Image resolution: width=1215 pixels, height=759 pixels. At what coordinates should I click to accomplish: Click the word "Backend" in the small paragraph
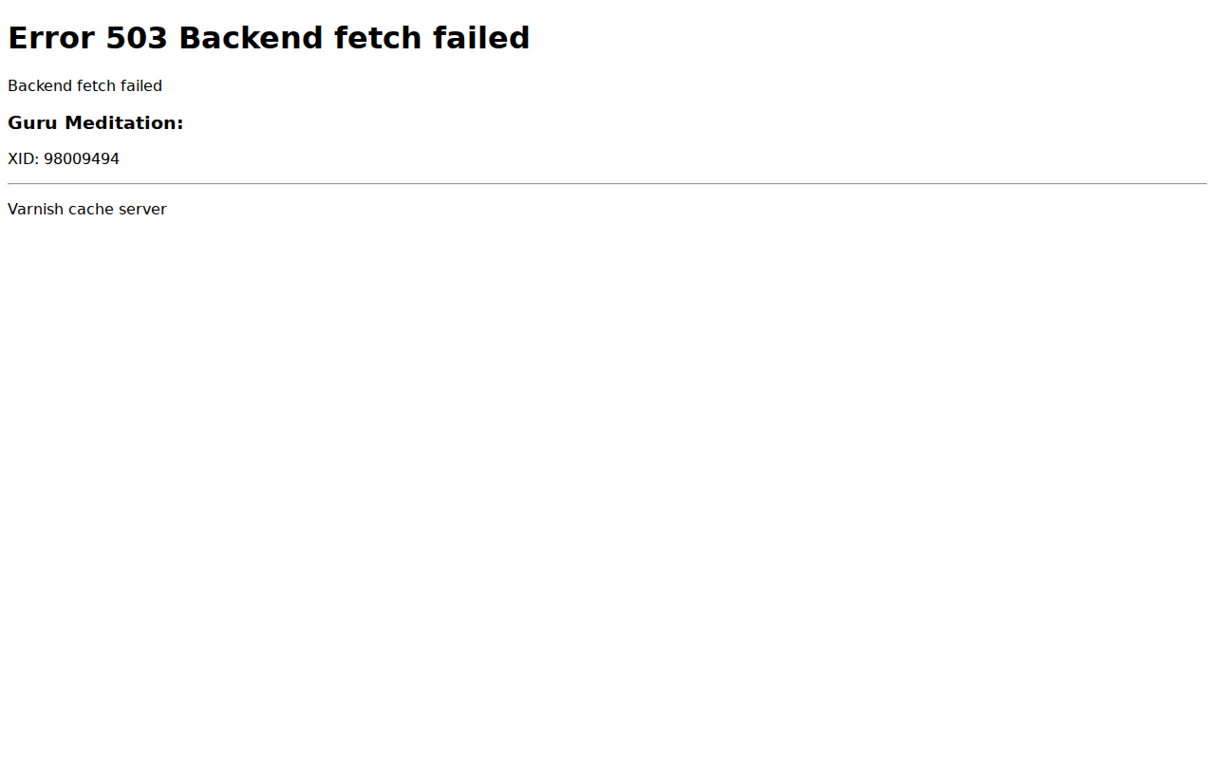tap(40, 85)
